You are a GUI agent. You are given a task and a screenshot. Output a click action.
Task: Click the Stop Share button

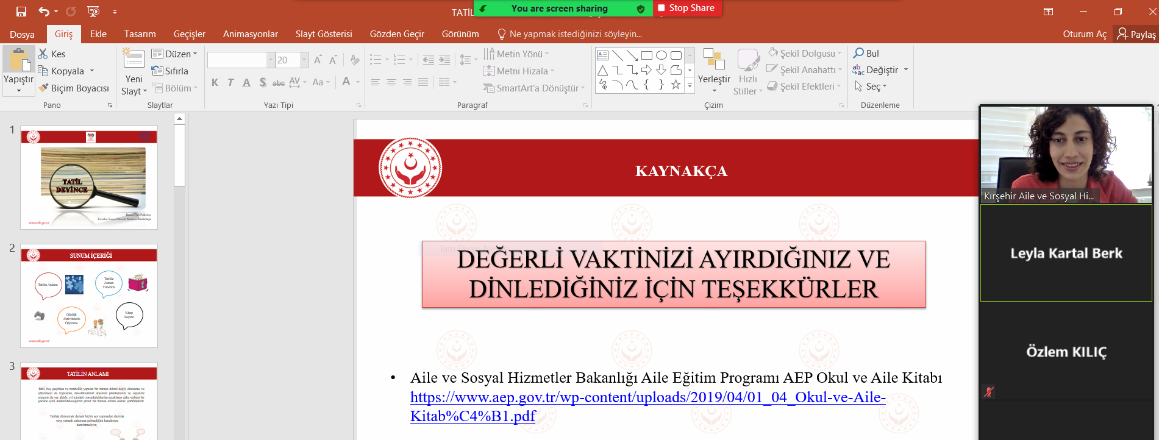(x=686, y=8)
